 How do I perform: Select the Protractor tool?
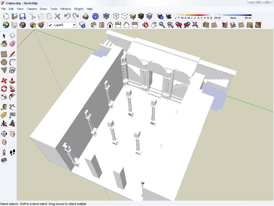[x=4, y=115]
